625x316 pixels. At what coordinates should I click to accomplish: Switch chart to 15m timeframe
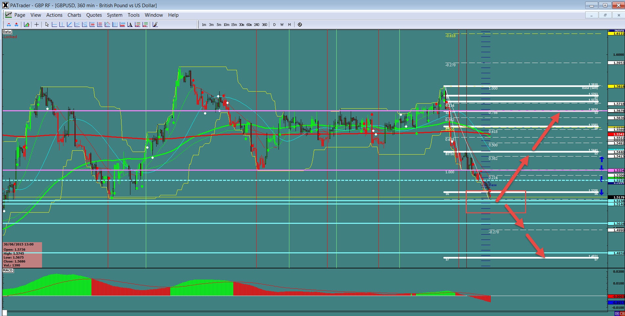tap(234, 25)
